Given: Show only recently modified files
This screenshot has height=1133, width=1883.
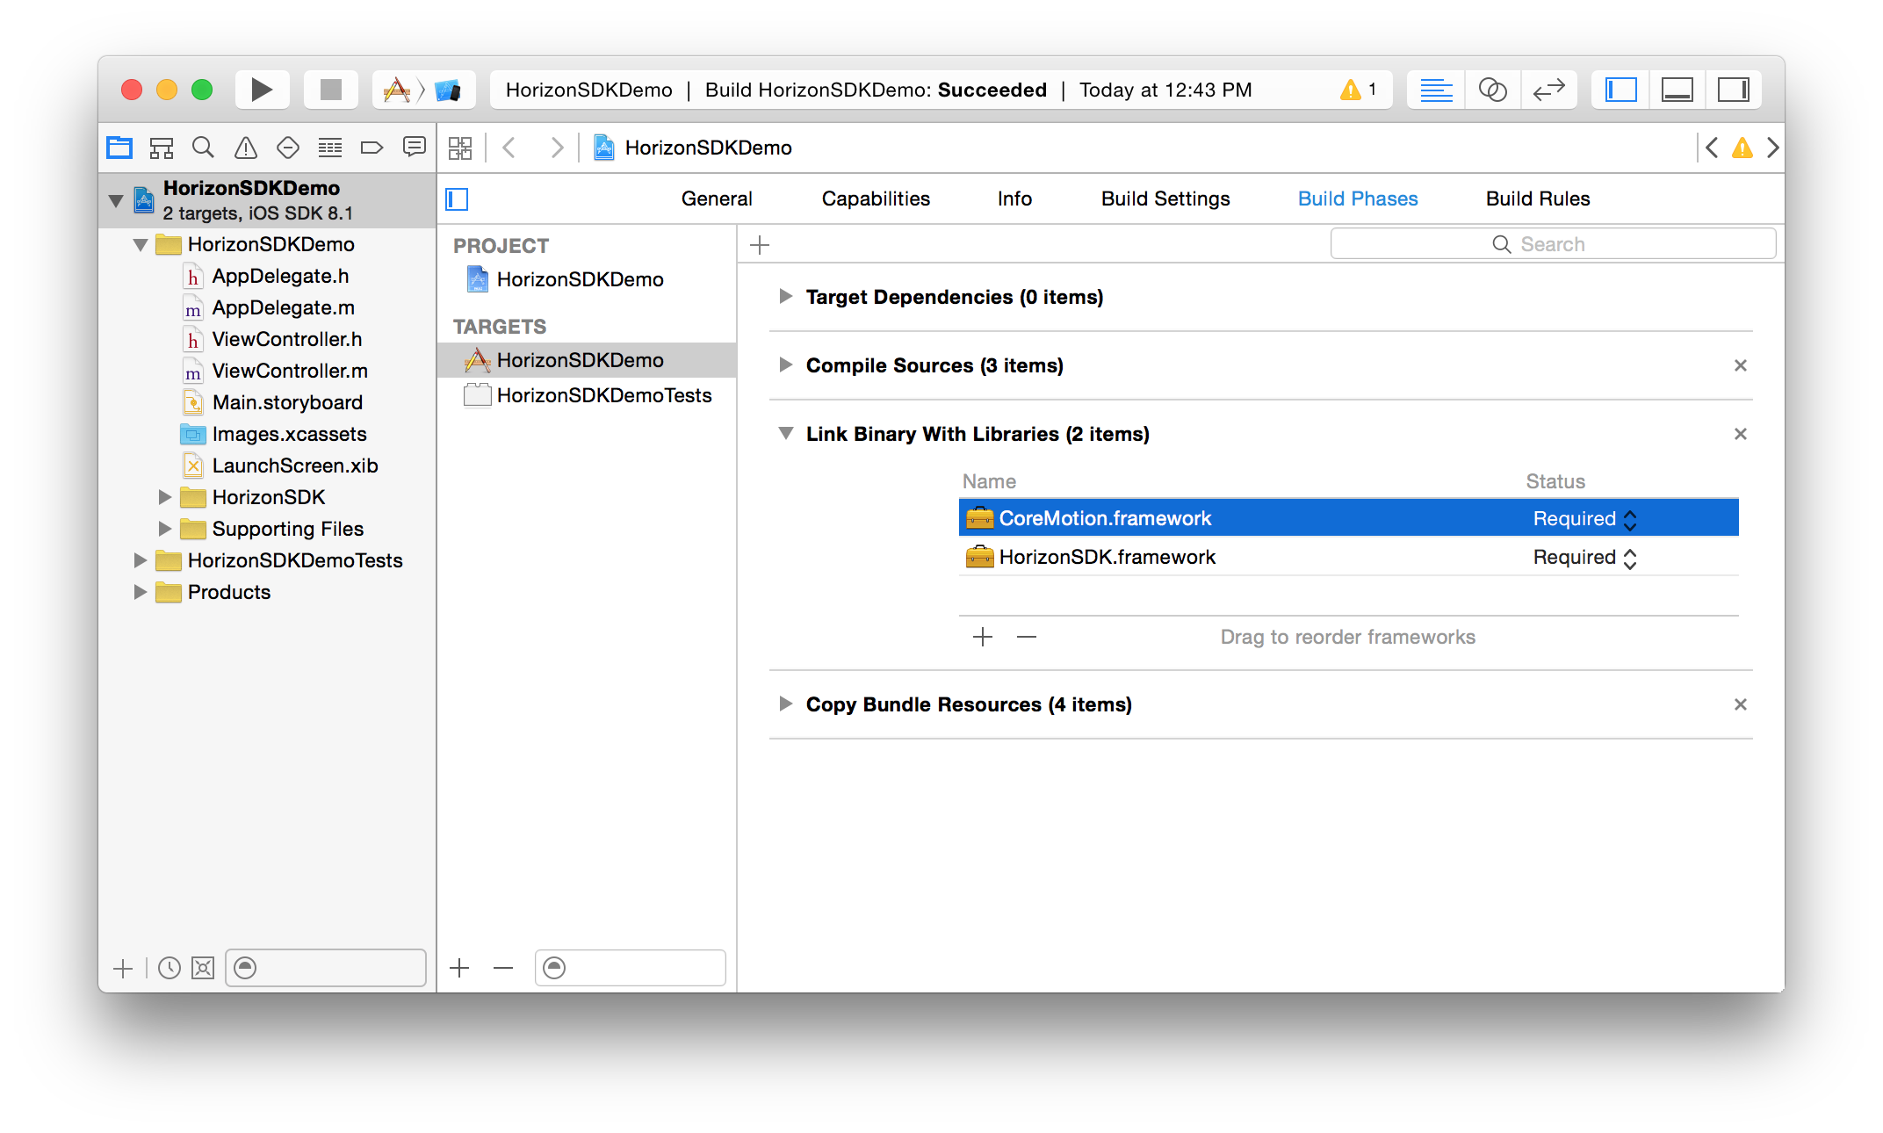Looking at the screenshot, I should pos(169,969).
